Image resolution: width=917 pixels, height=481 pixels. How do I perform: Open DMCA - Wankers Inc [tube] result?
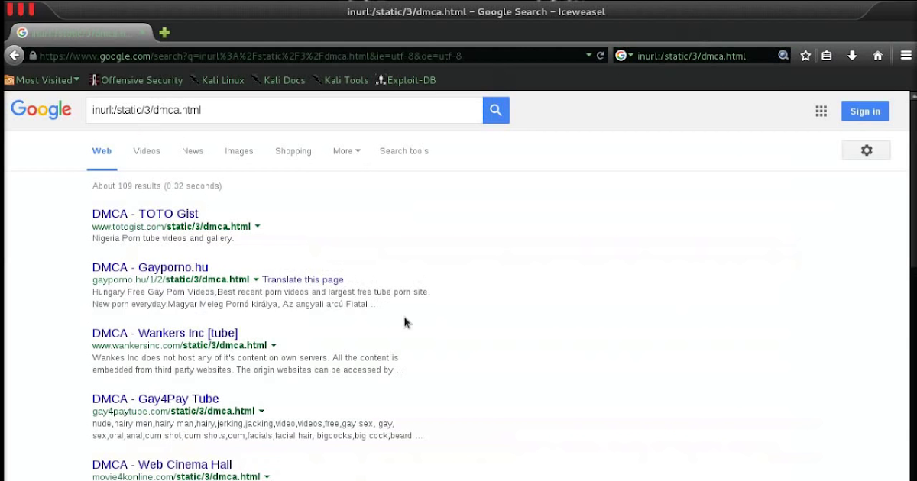pos(165,333)
